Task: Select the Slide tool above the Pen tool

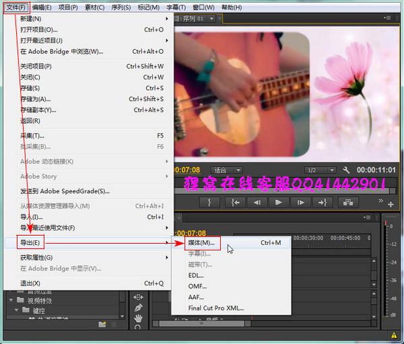Action: (x=138, y=297)
